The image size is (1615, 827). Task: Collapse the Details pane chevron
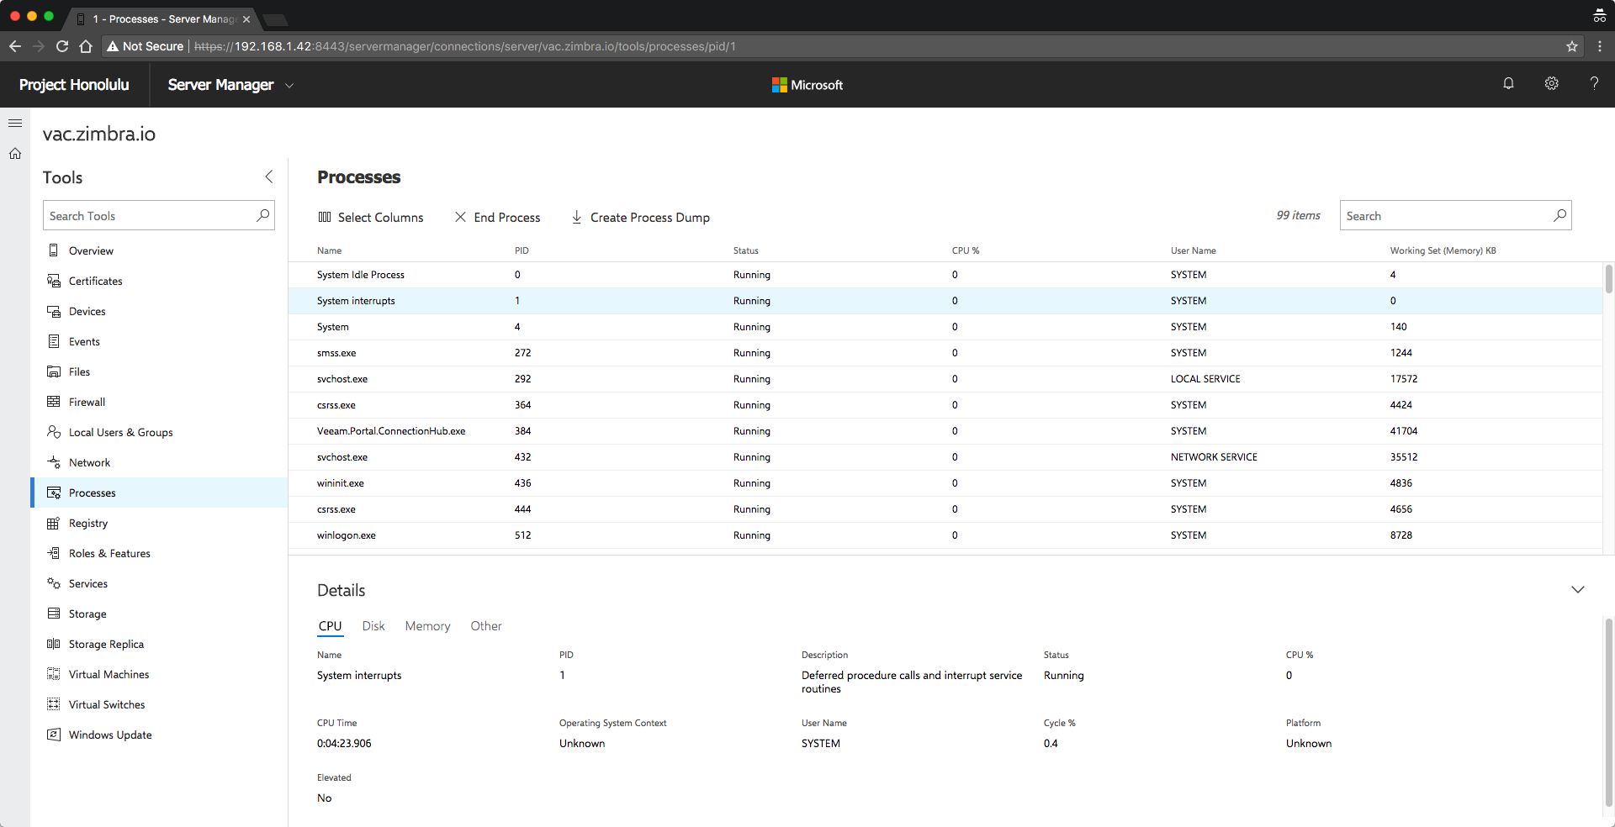(x=1578, y=590)
